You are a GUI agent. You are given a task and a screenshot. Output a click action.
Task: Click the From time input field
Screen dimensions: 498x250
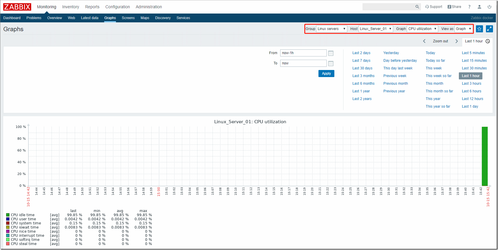303,53
